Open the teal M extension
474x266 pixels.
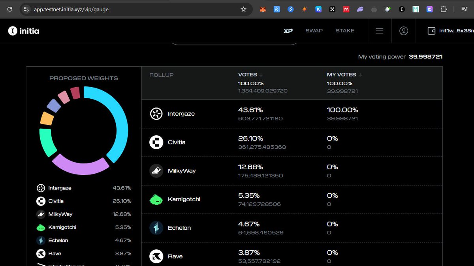(x=416, y=9)
